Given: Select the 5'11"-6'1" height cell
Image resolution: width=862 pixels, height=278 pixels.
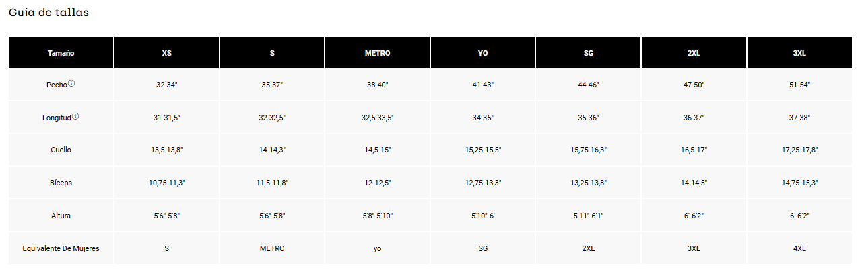Looking at the screenshot, I should [588, 216].
